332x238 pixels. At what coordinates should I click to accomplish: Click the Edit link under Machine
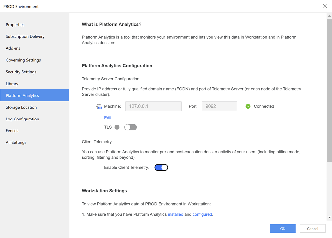pos(108,118)
